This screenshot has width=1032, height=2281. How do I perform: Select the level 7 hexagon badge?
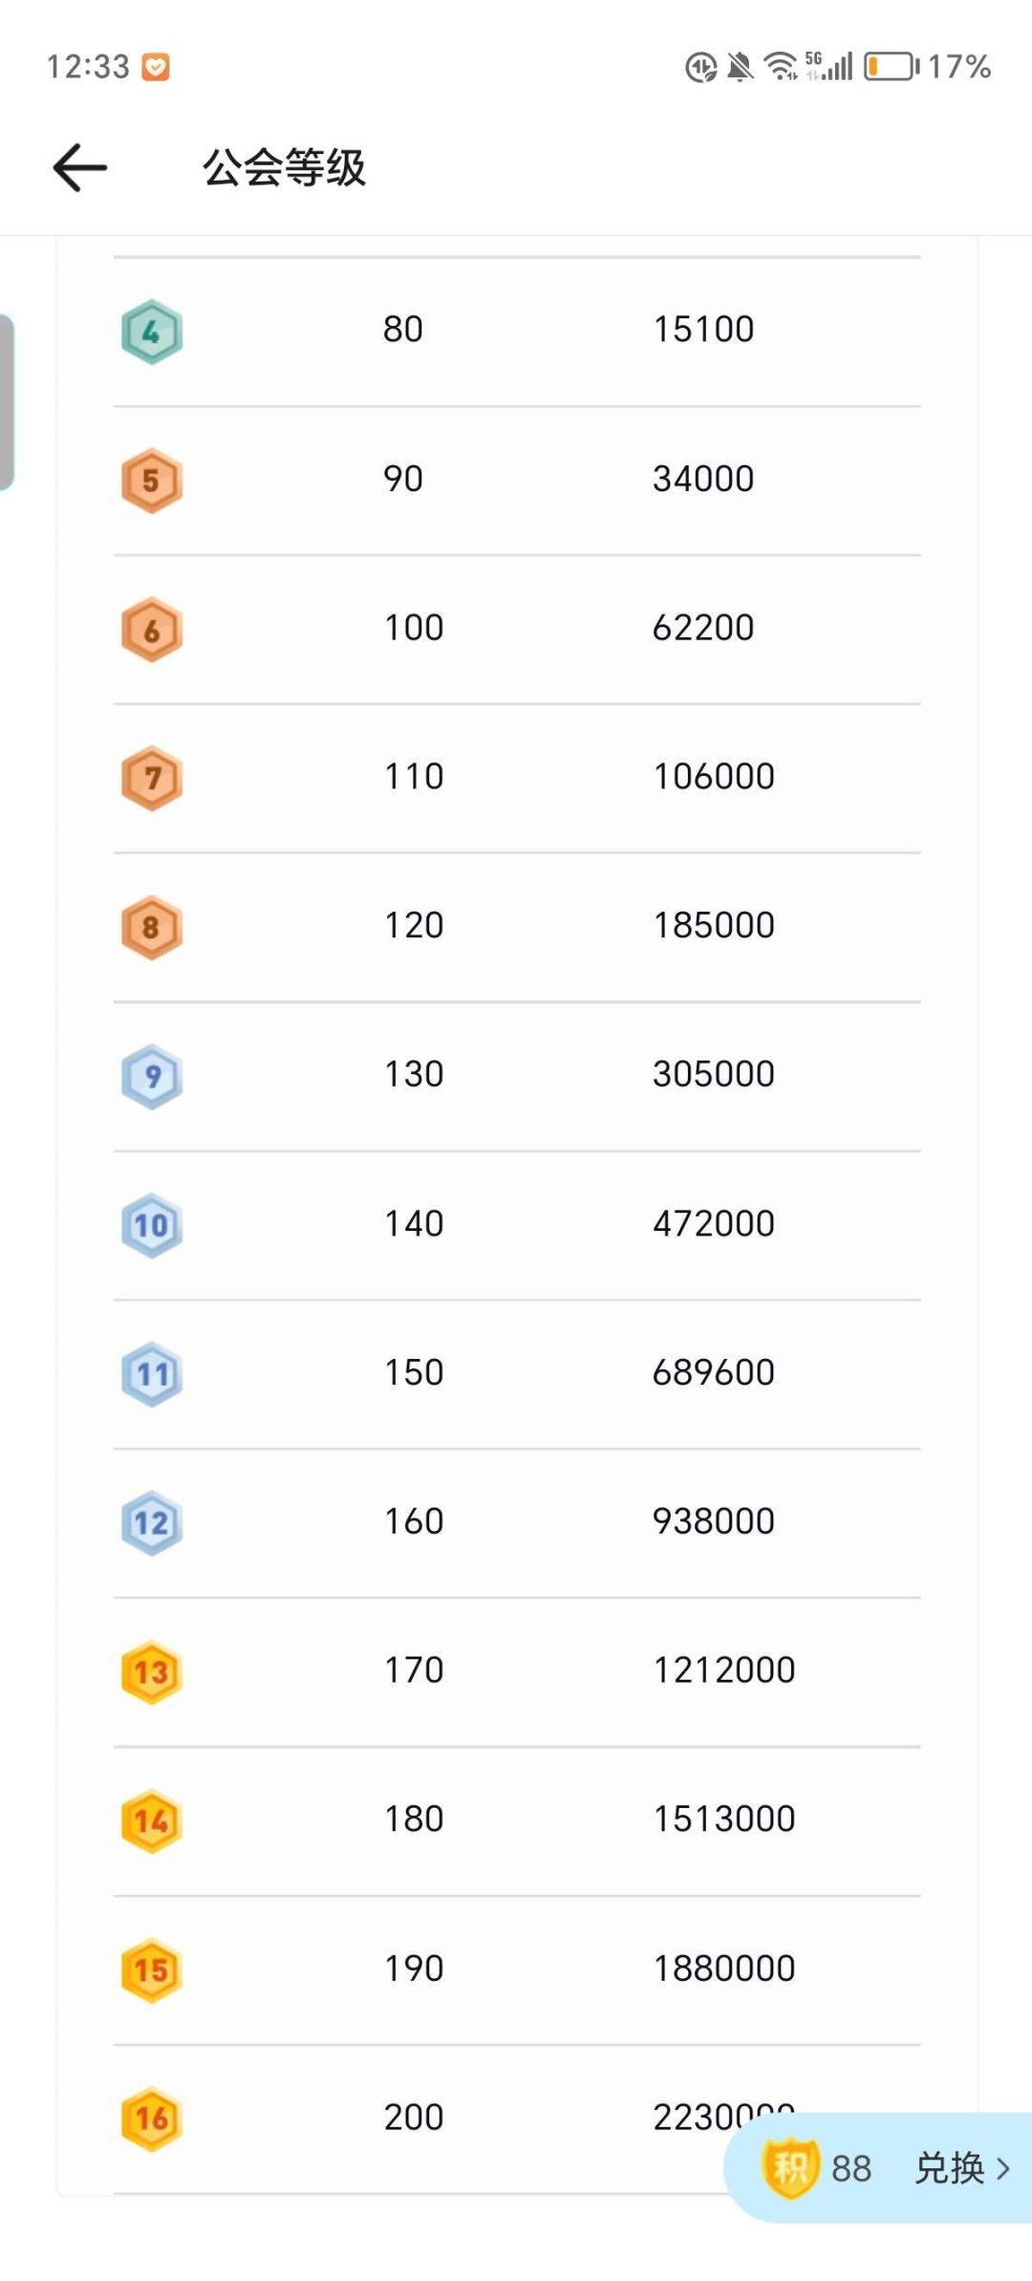(151, 778)
